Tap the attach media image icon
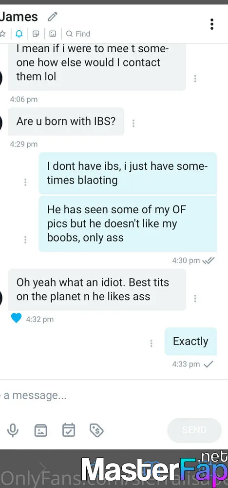 (41, 430)
